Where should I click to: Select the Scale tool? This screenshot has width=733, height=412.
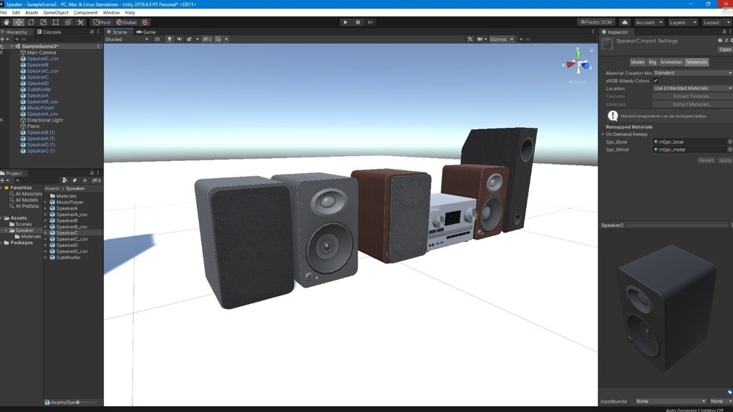point(44,22)
